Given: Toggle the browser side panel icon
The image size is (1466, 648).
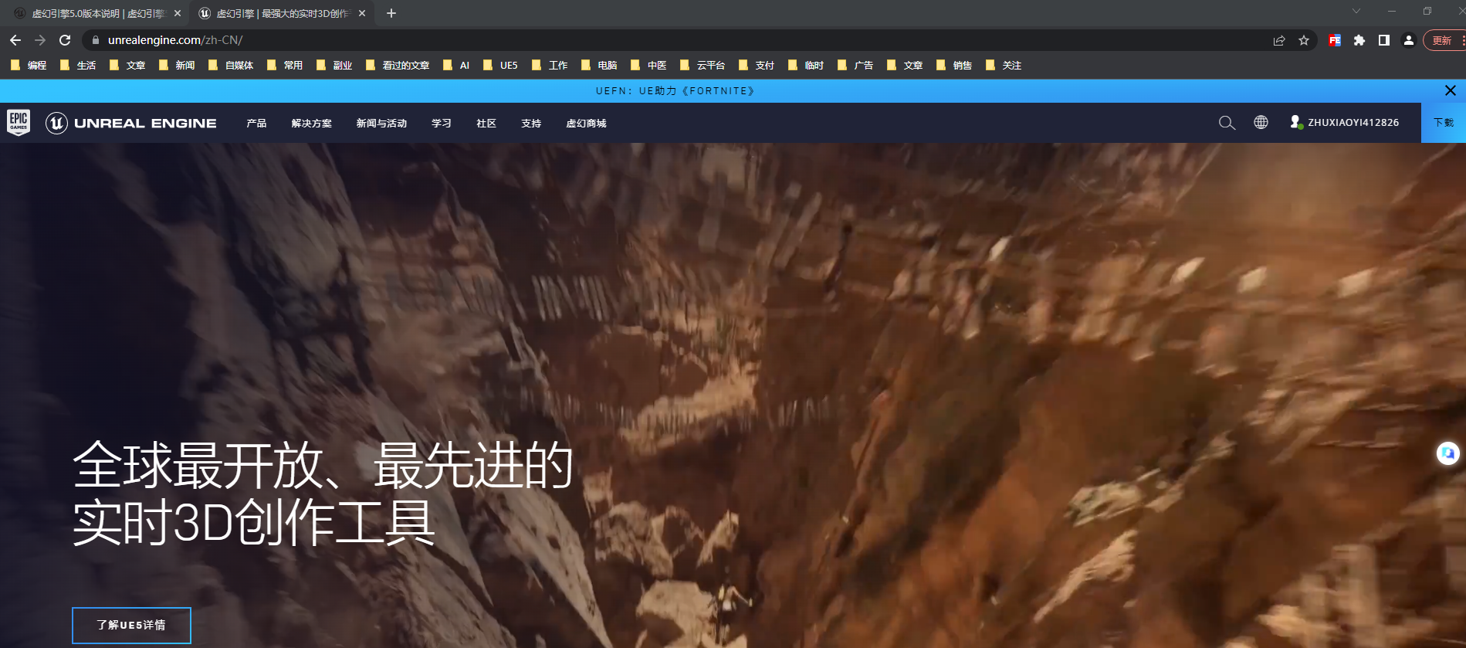Looking at the screenshot, I should point(1384,40).
